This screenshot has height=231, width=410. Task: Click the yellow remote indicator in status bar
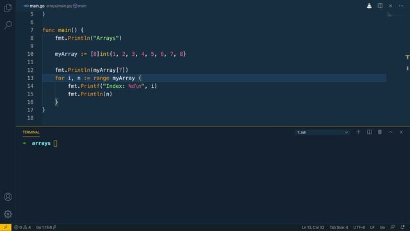(6, 227)
